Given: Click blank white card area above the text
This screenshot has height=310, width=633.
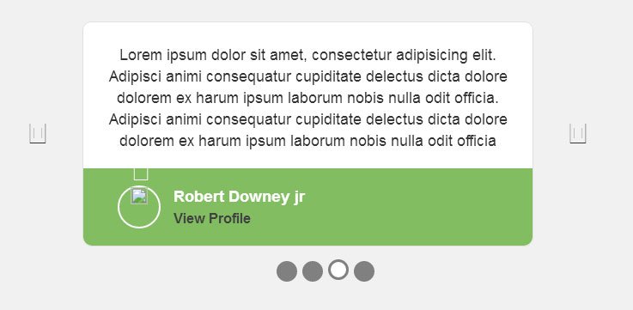Looking at the screenshot, I should point(307,34).
